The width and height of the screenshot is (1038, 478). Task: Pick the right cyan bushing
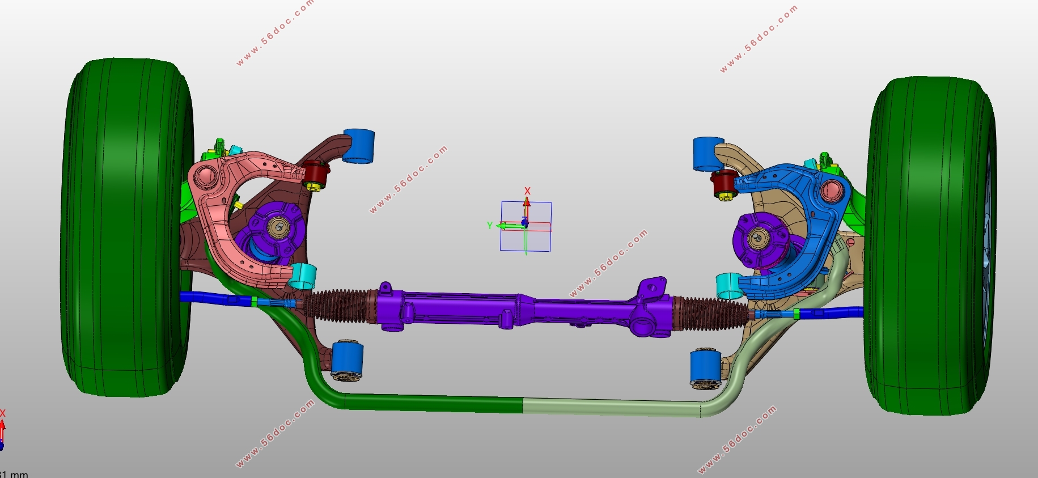click(729, 286)
